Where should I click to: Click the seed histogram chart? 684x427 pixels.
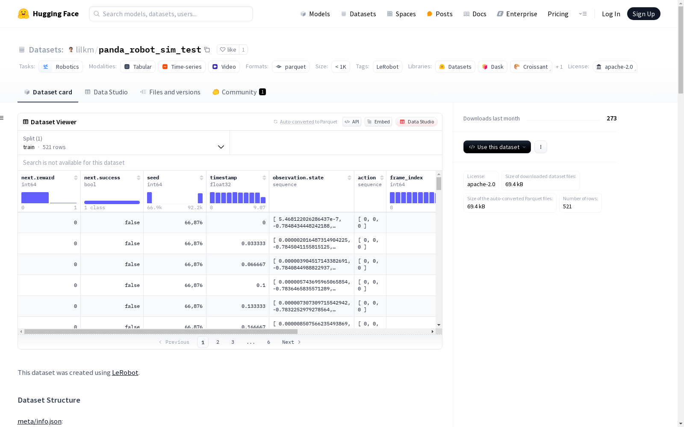point(175,198)
